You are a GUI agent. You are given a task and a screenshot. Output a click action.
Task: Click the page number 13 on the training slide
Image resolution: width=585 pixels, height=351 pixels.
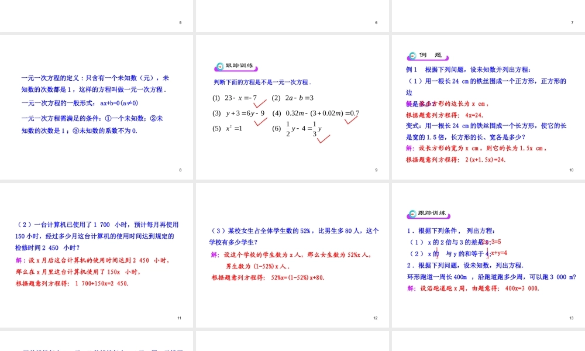(x=572, y=318)
